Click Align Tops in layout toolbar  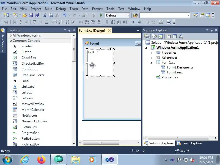[x=35, y=22]
